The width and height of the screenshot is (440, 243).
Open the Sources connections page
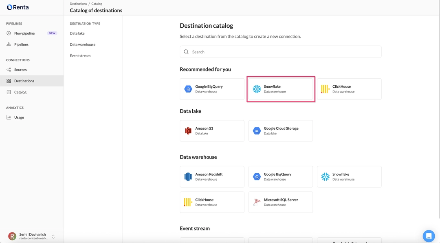click(x=20, y=70)
